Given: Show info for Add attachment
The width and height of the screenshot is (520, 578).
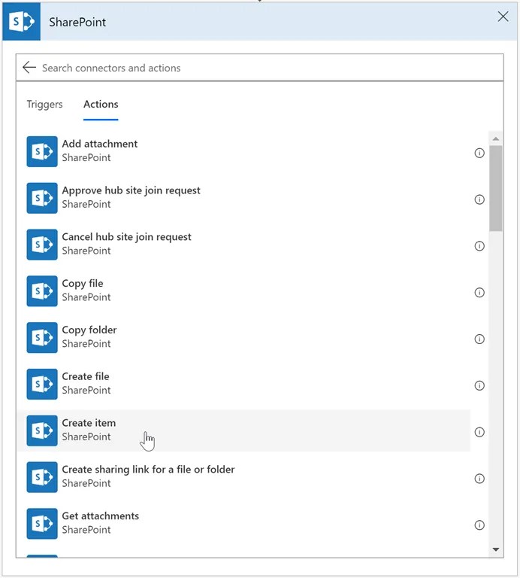Looking at the screenshot, I should [x=479, y=153].
